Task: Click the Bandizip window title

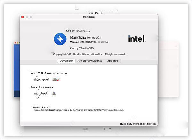Action: (x=89, y=17)
